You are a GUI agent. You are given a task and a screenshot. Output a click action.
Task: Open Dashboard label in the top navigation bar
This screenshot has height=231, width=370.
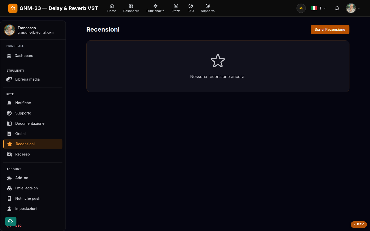pyautogui.click(x=131, y=11)
